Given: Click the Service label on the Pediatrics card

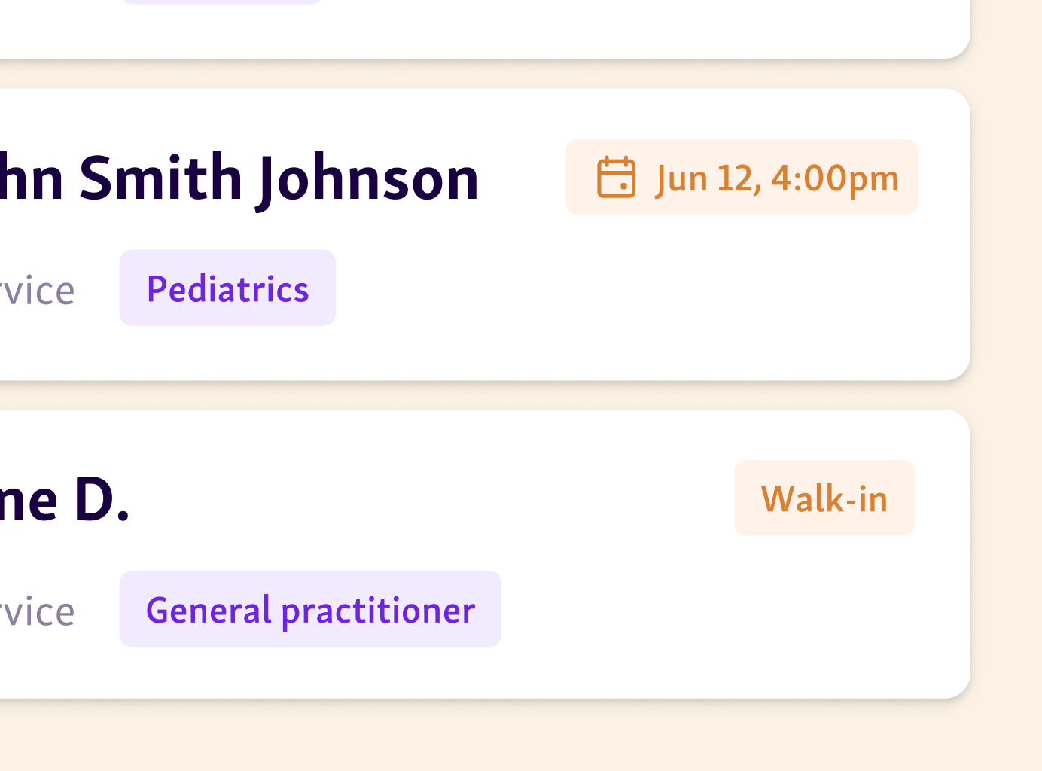Looking at the screenshot, I should pos(38,288).
